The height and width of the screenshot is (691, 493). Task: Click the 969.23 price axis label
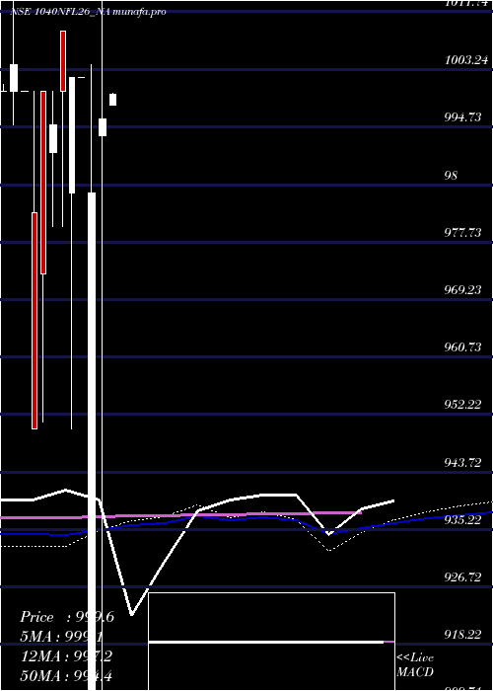coord(462,289)
